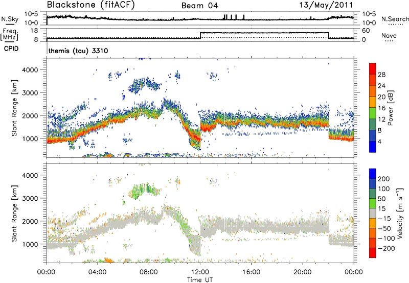Select the 08:00 time tick label

[148, 272]
